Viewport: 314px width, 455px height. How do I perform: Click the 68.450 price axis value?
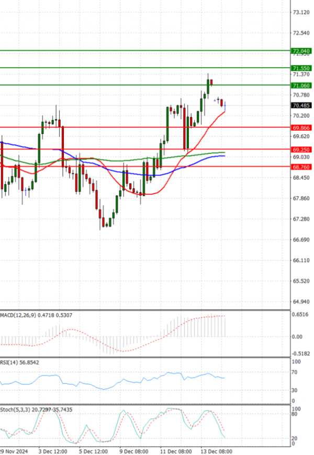(x=301, y=178)
